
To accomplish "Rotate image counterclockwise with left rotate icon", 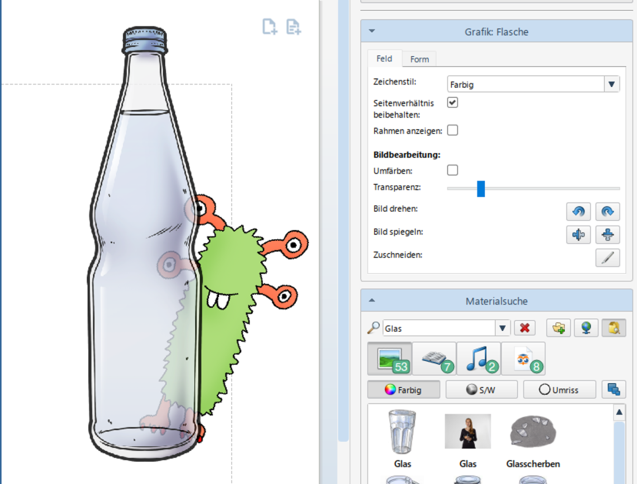I will tap(578, 211).
